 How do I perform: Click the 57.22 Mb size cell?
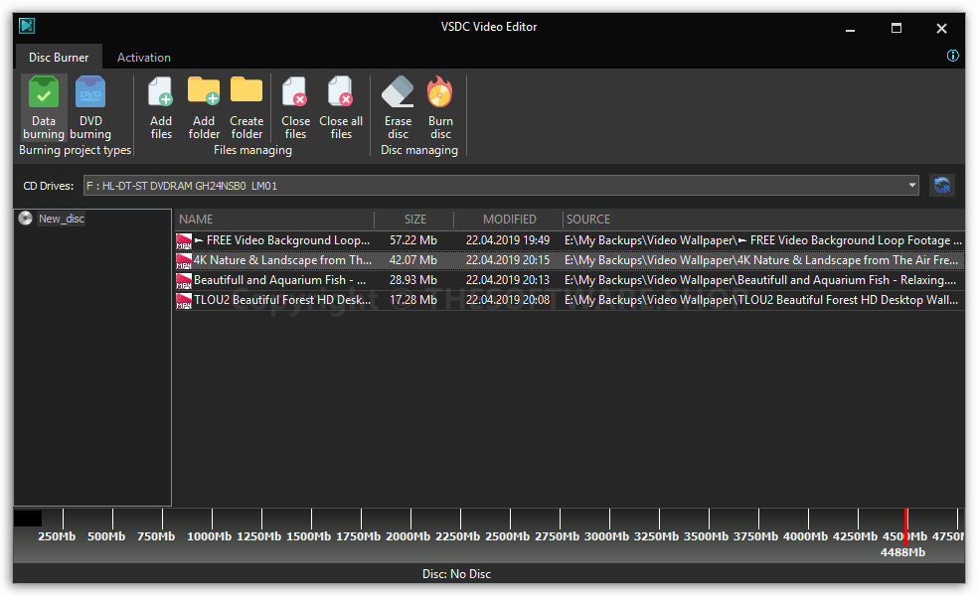[x=413, y=240]
